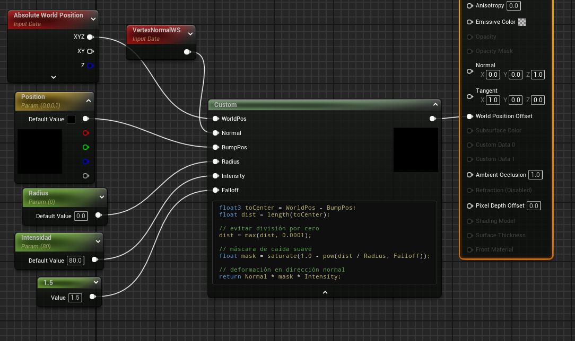Click the Normal Z value field
This screenshot has width=575, height=341.
(x=538, y=75)
